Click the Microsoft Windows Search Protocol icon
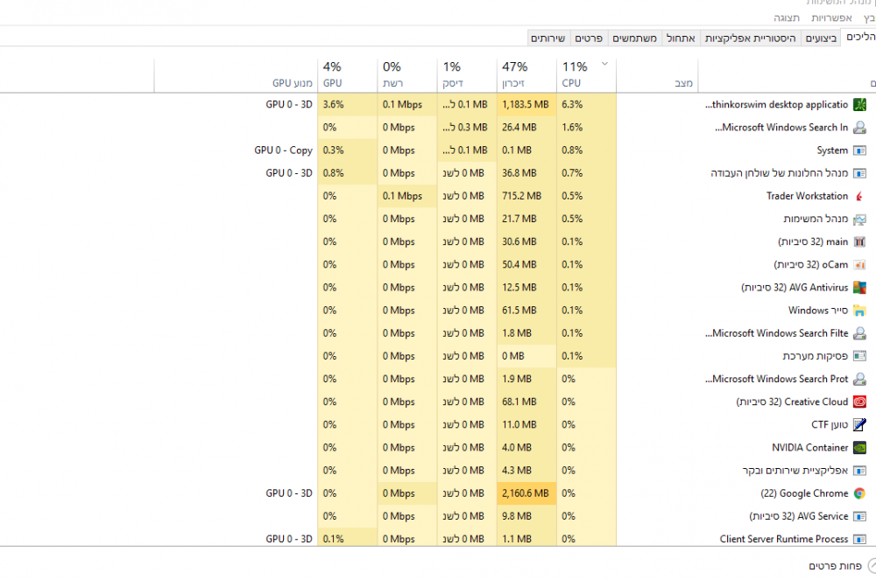Screen dimensions: 876x580 coord(859,379)
